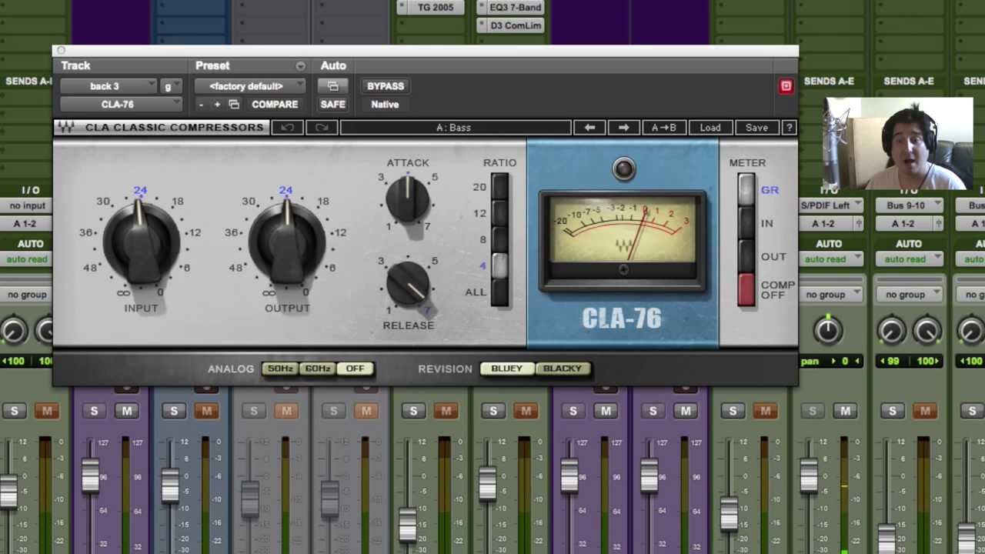
Task: Click the copy settings icon beside COMPARE
Action: [234, 105]
